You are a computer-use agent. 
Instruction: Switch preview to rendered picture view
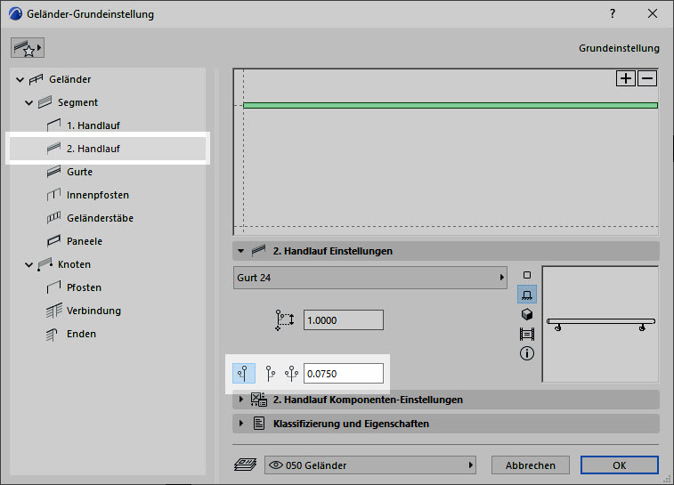527,334
